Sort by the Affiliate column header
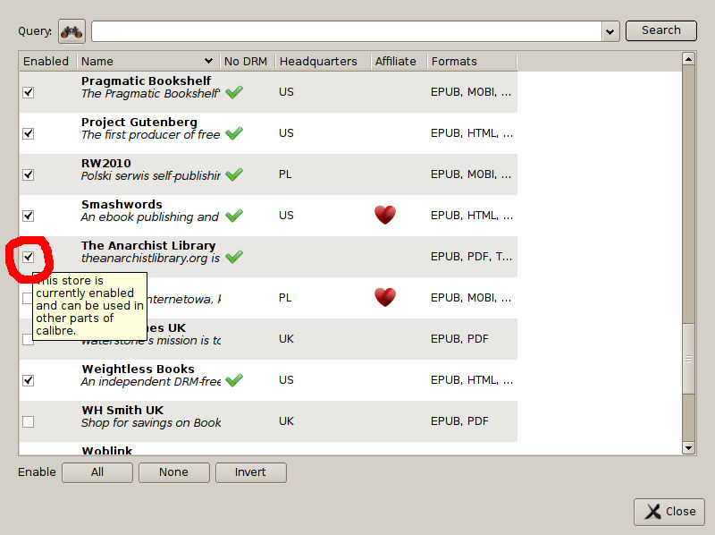 point(399,61)
